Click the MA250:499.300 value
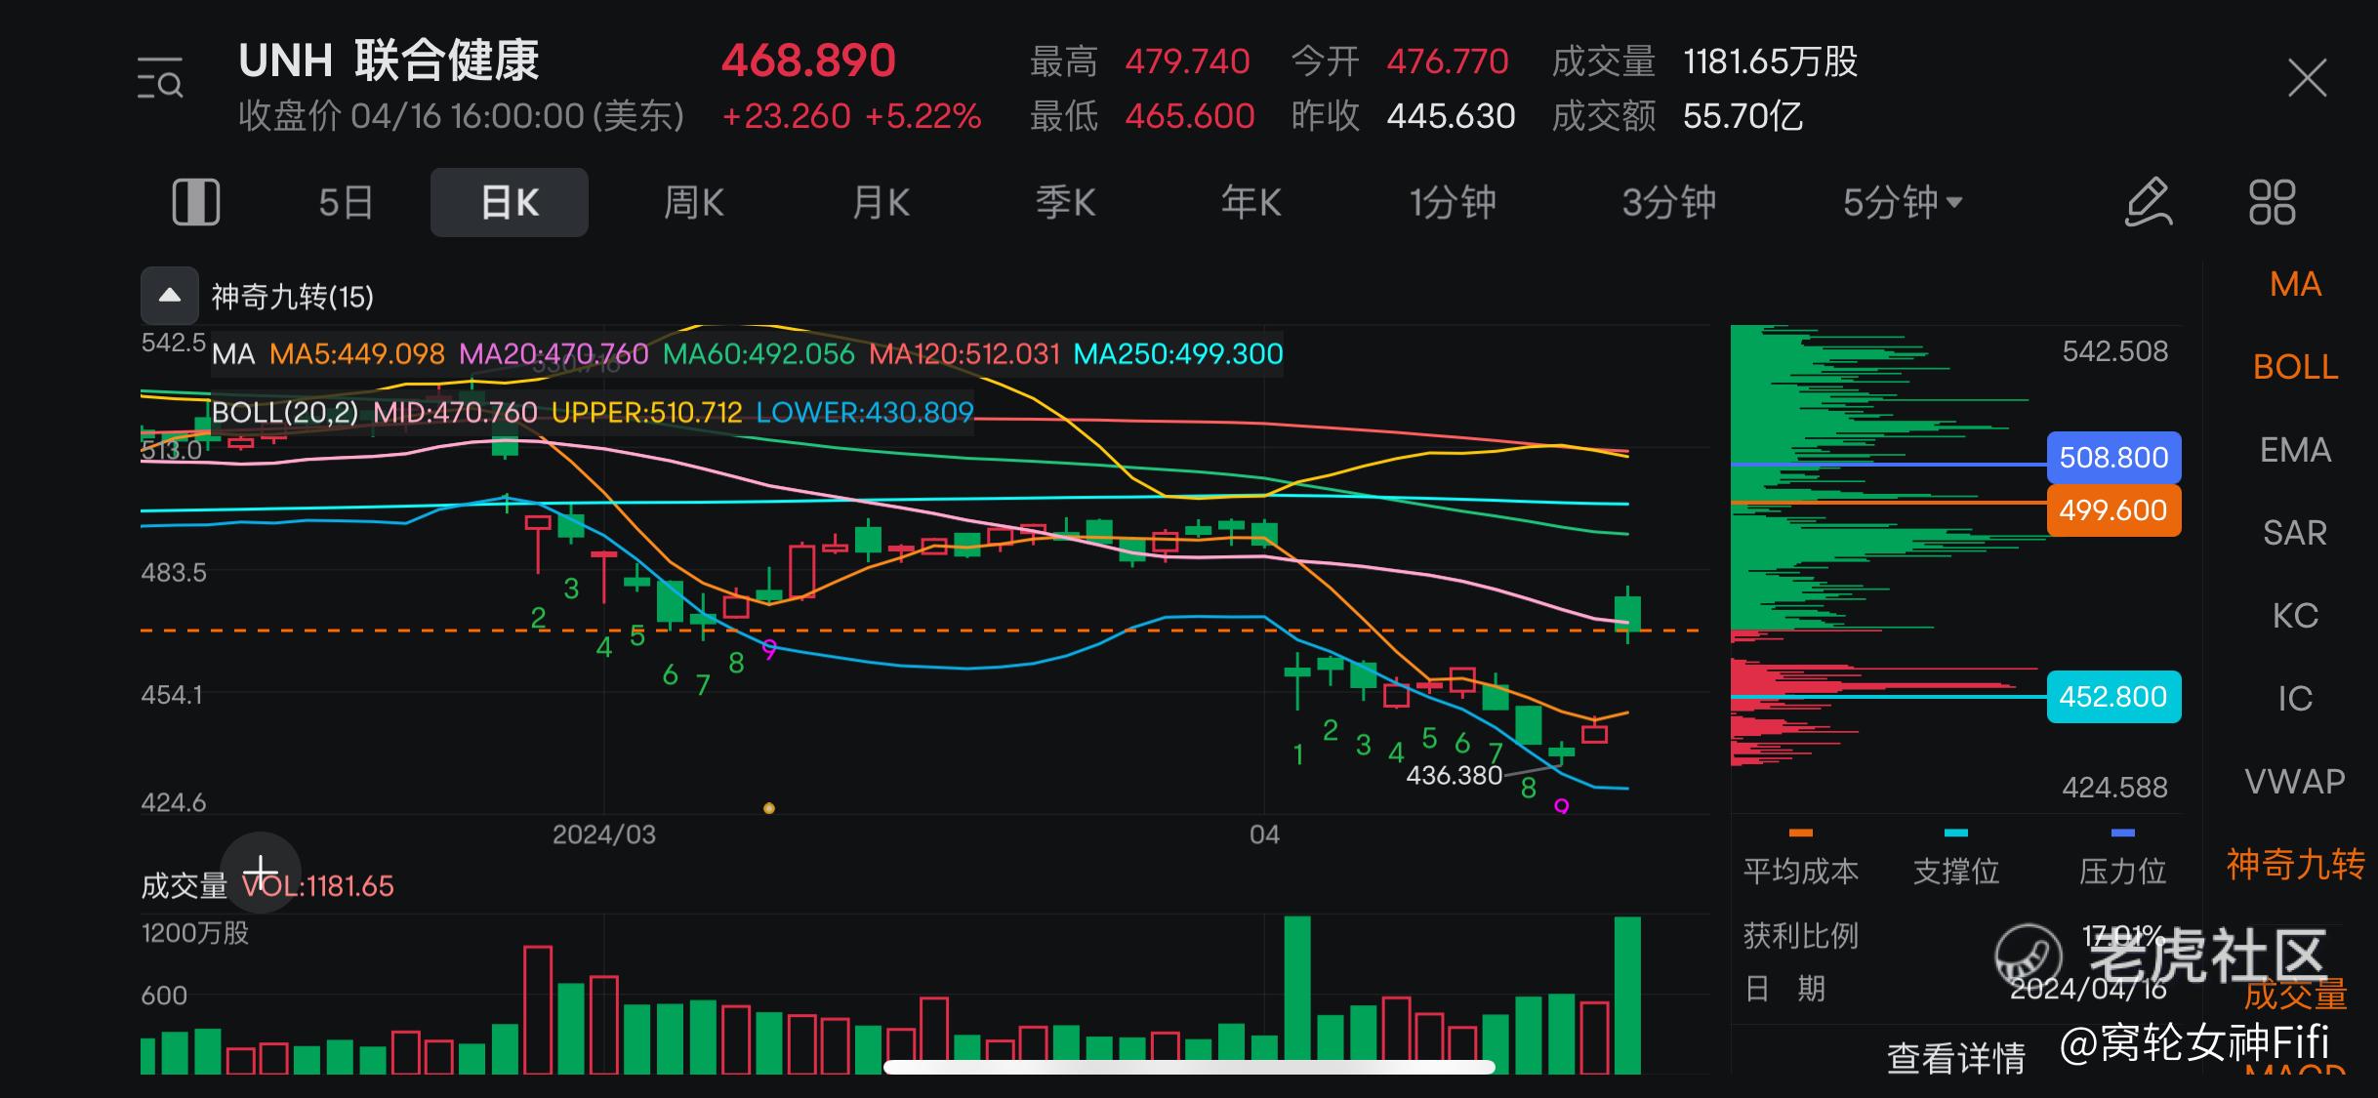Screen dimensions: 2378x1098 [1178, 353]
